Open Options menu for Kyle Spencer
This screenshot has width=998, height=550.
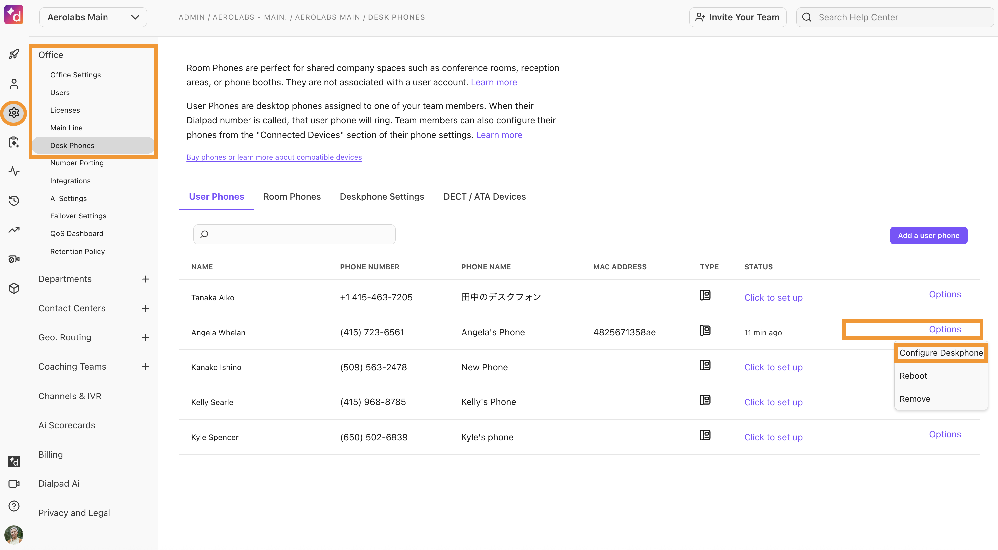[x=945, y=434]
